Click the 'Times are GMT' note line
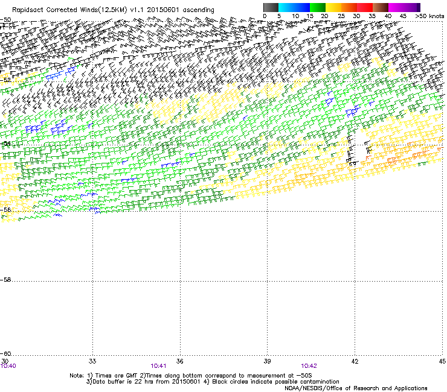 (x=191, y=376)
